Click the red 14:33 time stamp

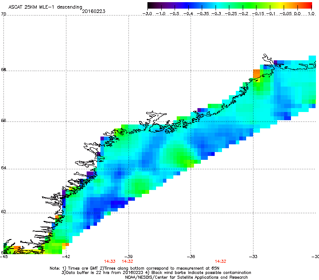[110, 261]
